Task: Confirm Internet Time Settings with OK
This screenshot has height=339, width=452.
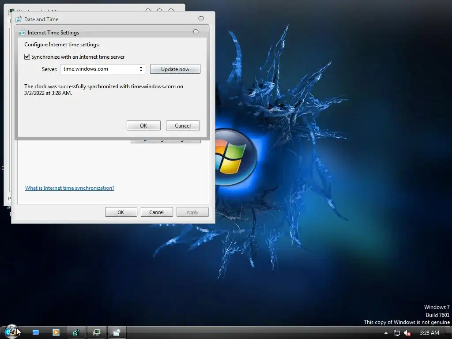Action: coord(143,125)
